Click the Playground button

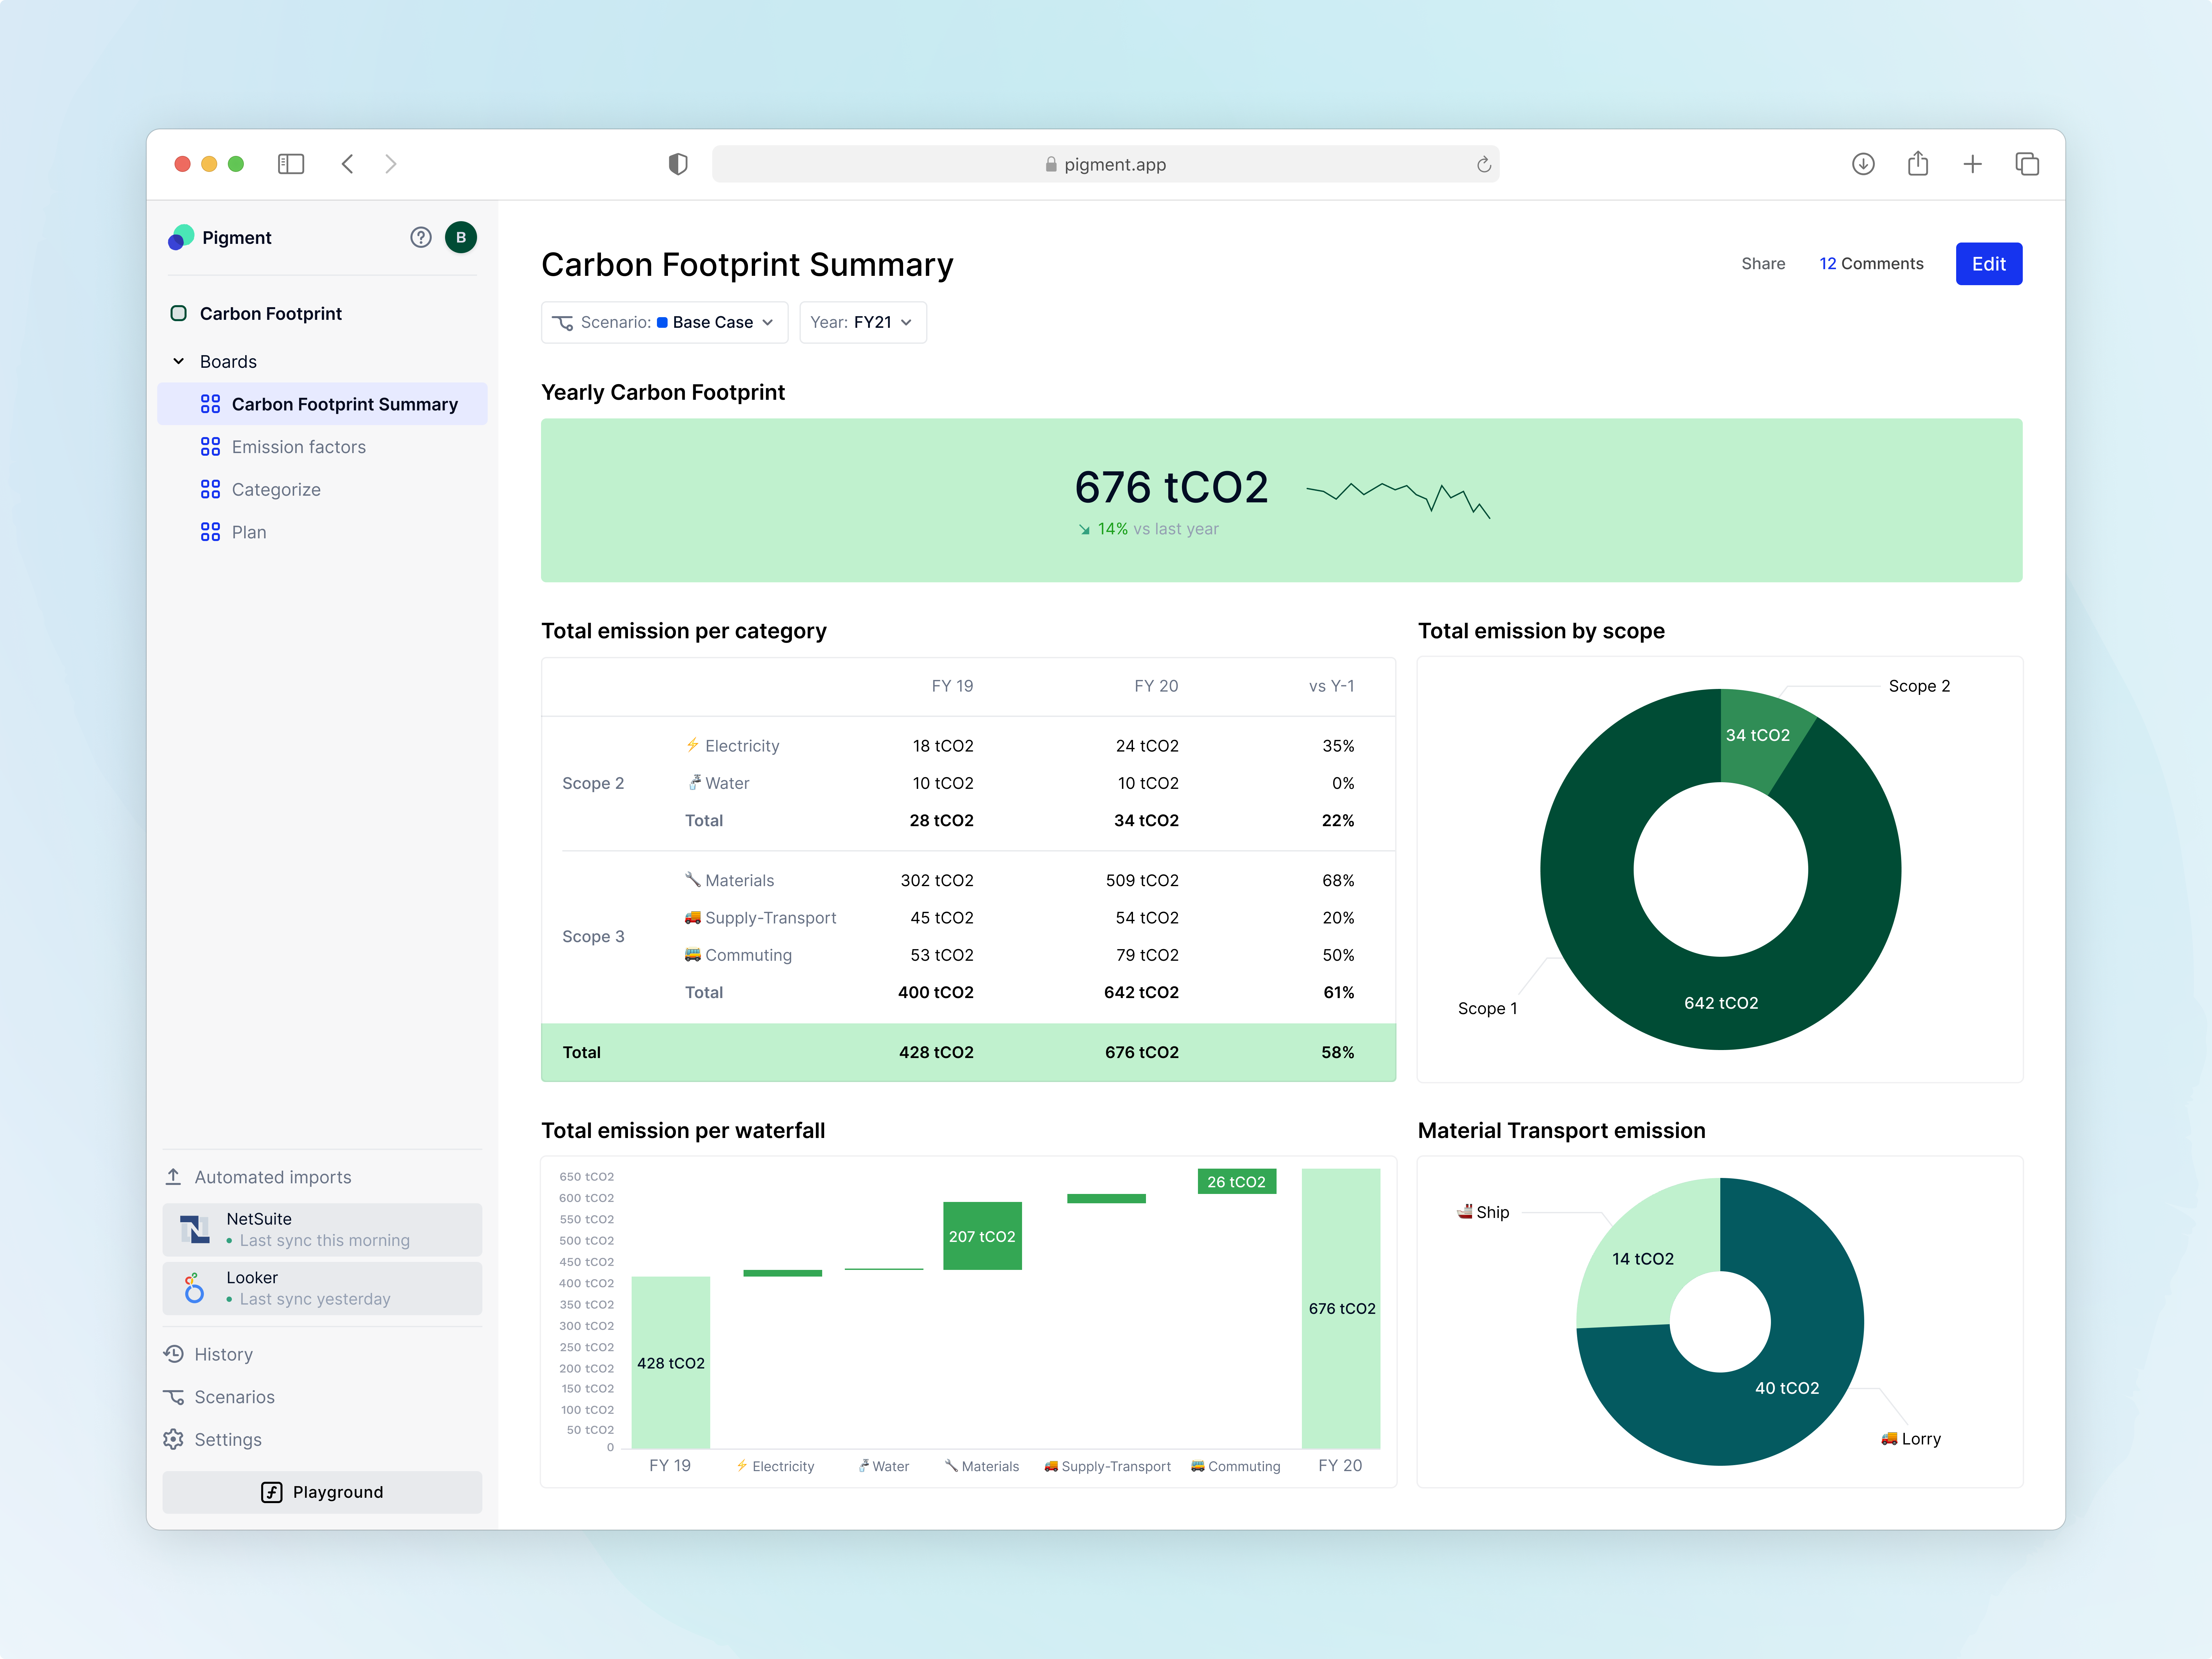[x=322, y=1492]
